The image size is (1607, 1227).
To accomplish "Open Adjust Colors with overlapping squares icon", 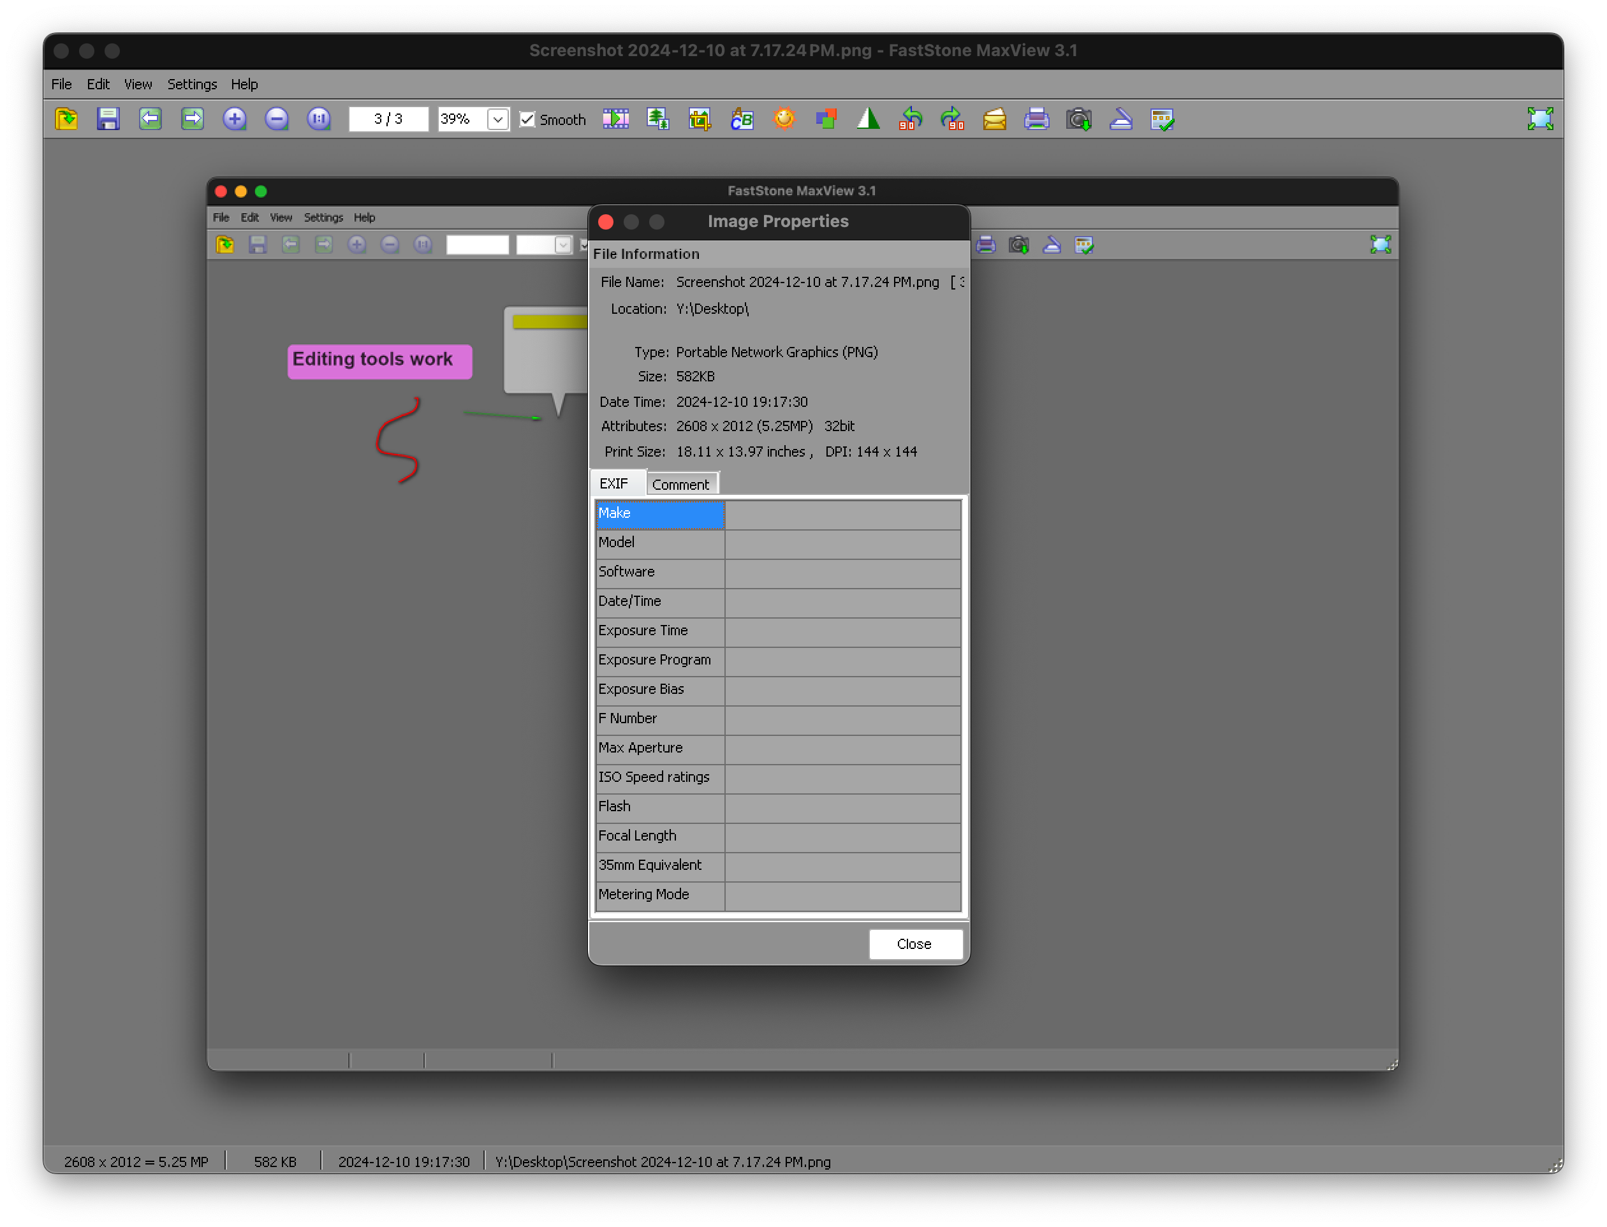I will (826, 119).
